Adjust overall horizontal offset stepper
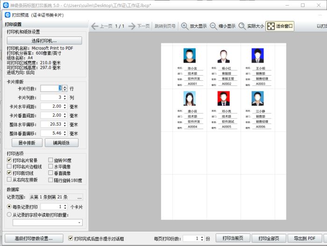327x246 pixels. [65, 124]
